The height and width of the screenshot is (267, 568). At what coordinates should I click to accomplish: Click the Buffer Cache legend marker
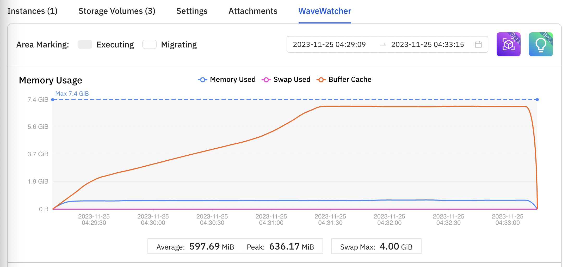321,80
